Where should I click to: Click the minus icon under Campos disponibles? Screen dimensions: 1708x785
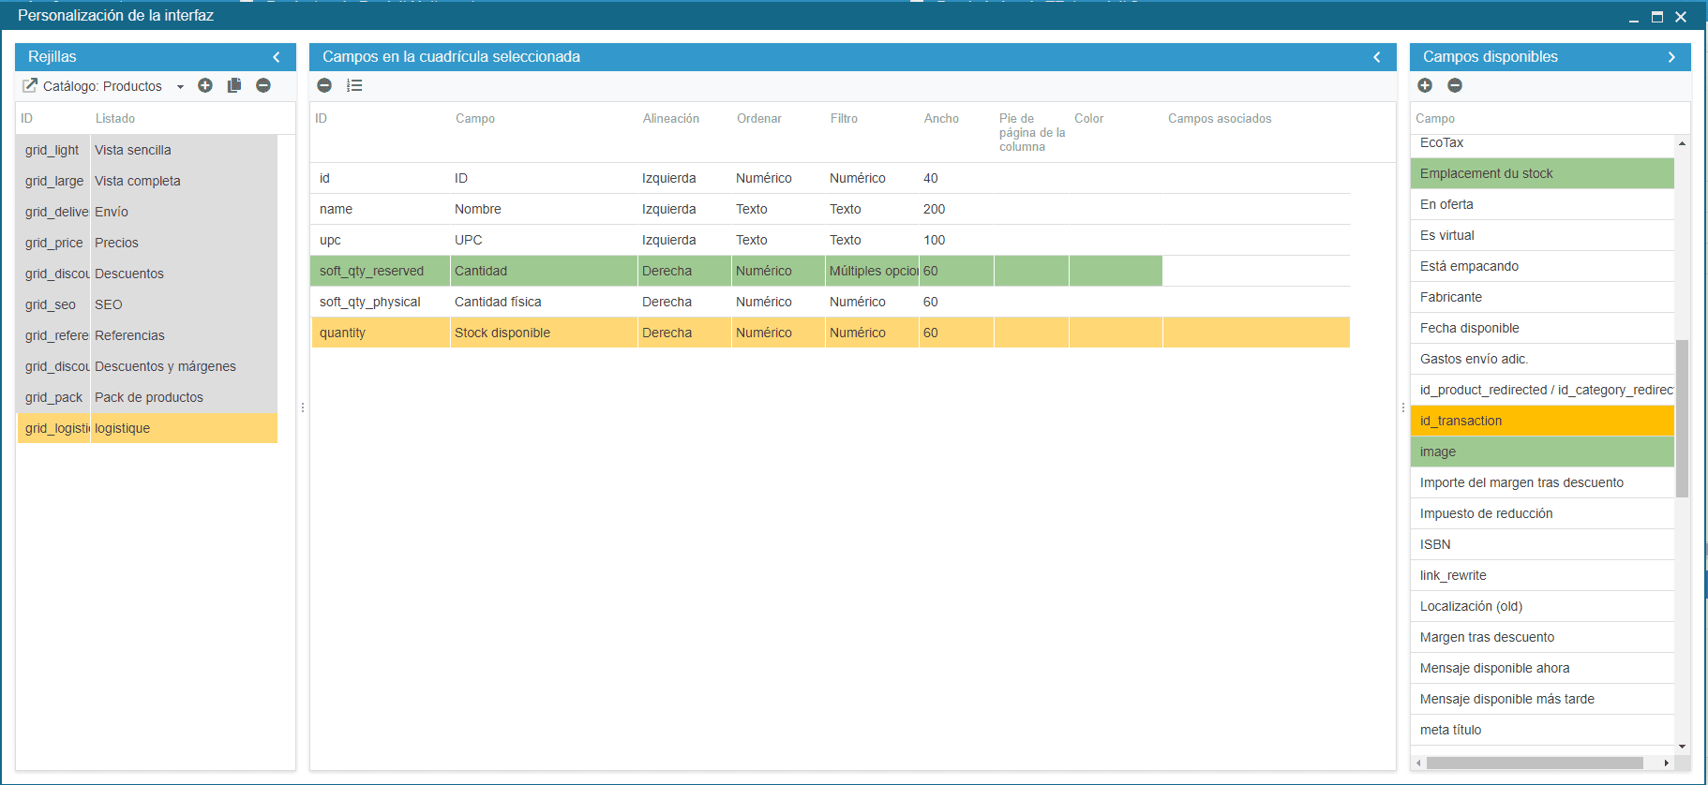click(x=1455, y=85)
